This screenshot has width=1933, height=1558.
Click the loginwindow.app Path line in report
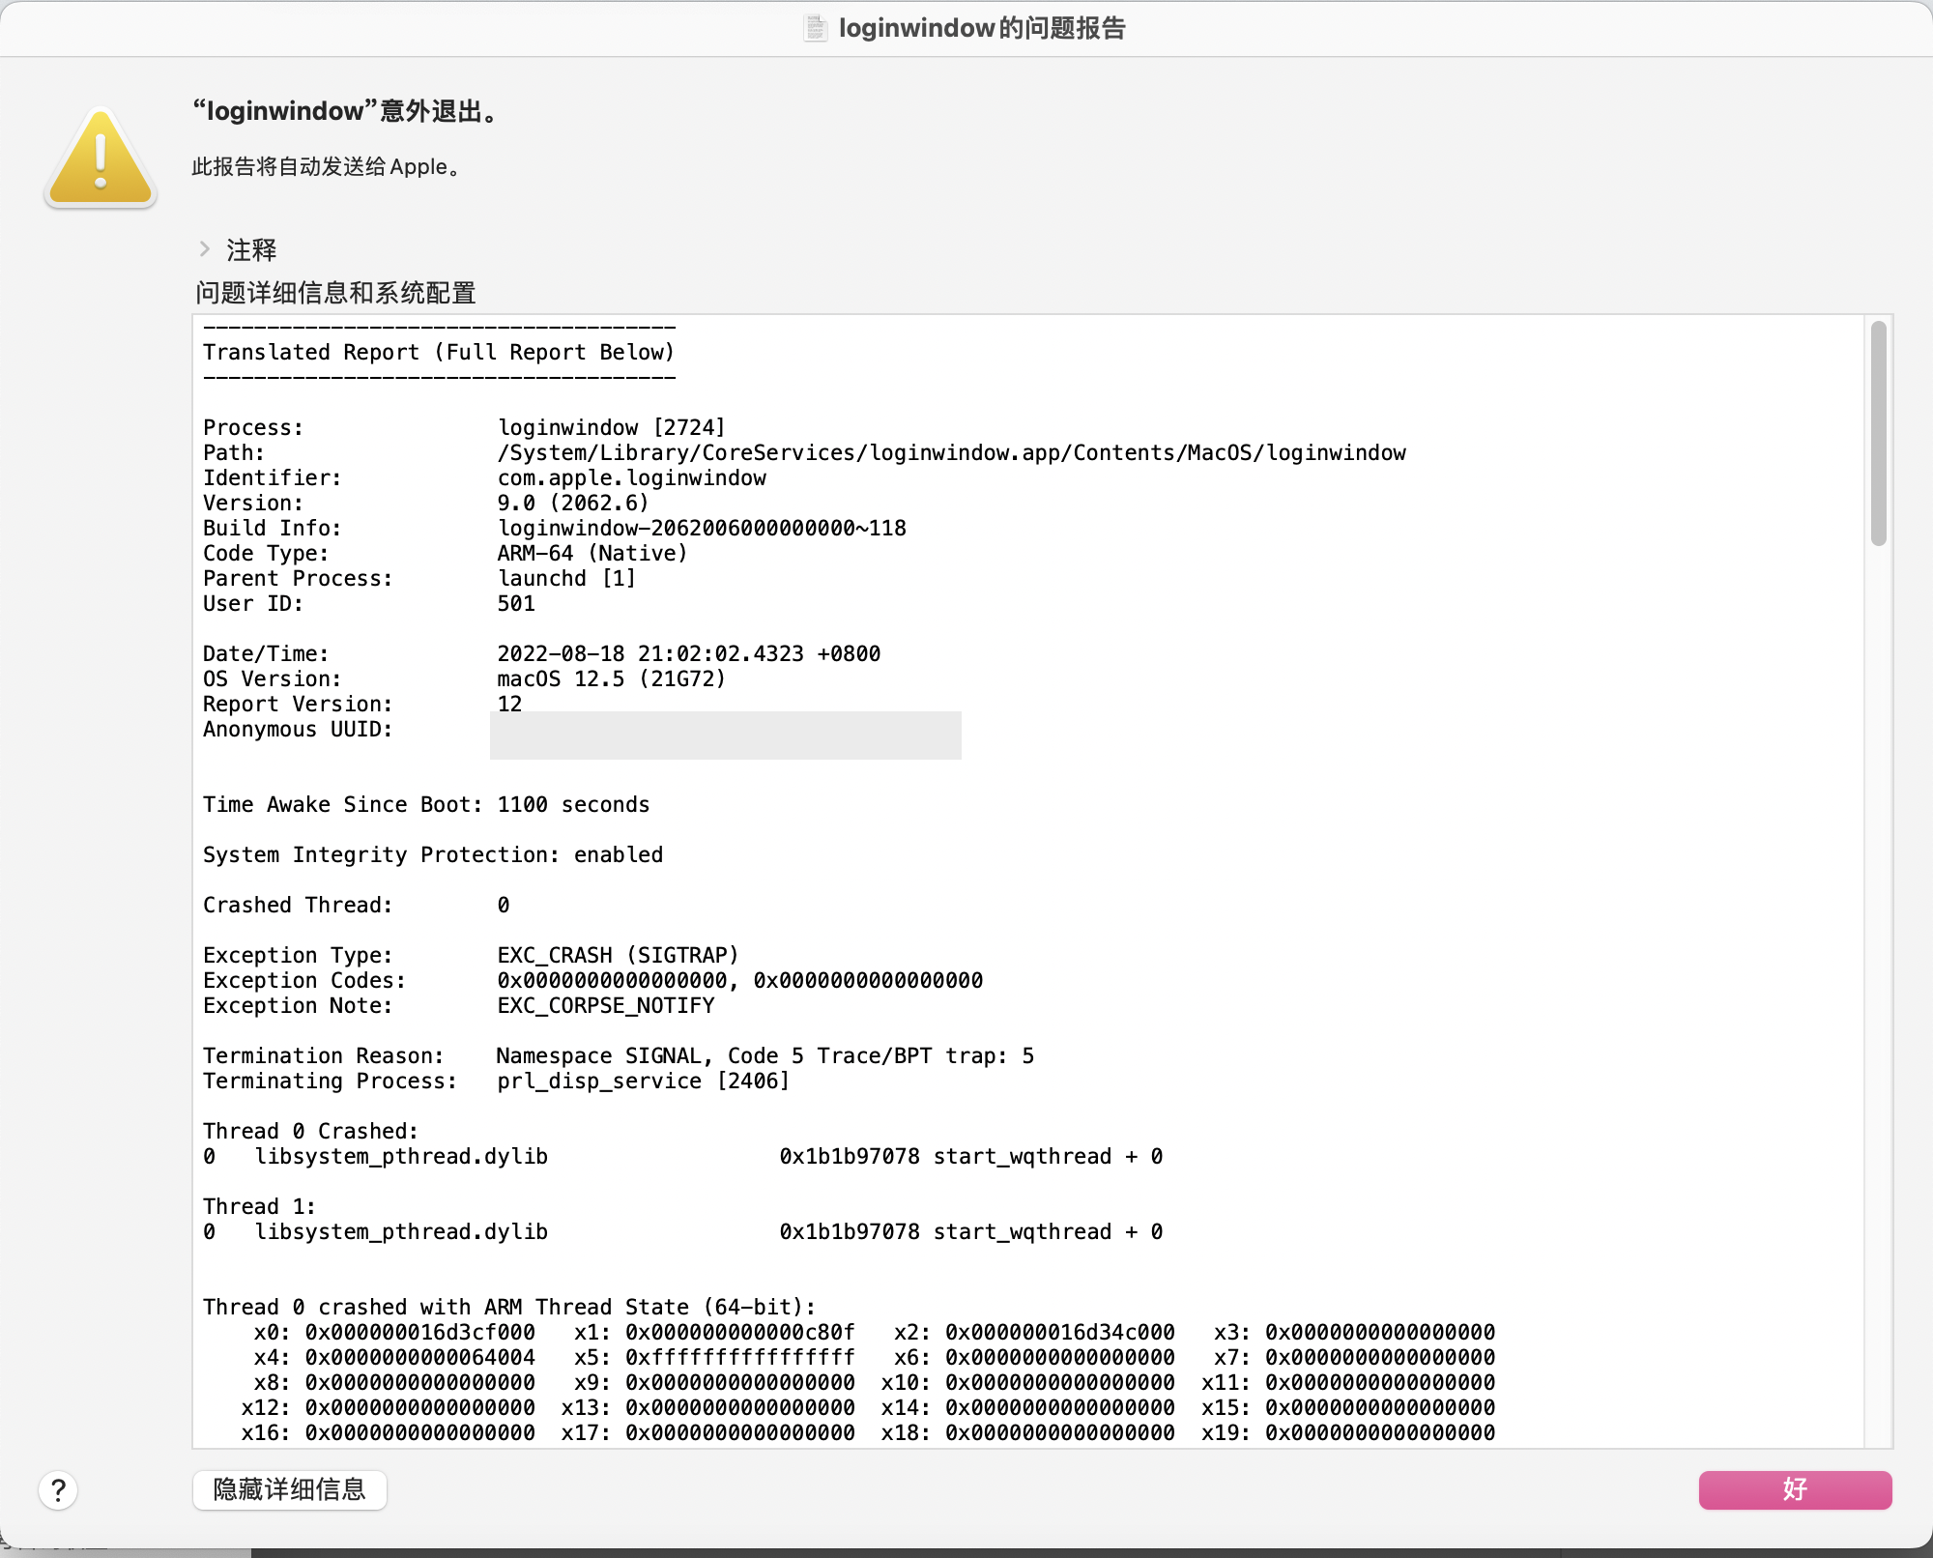[x=951, y=452]
